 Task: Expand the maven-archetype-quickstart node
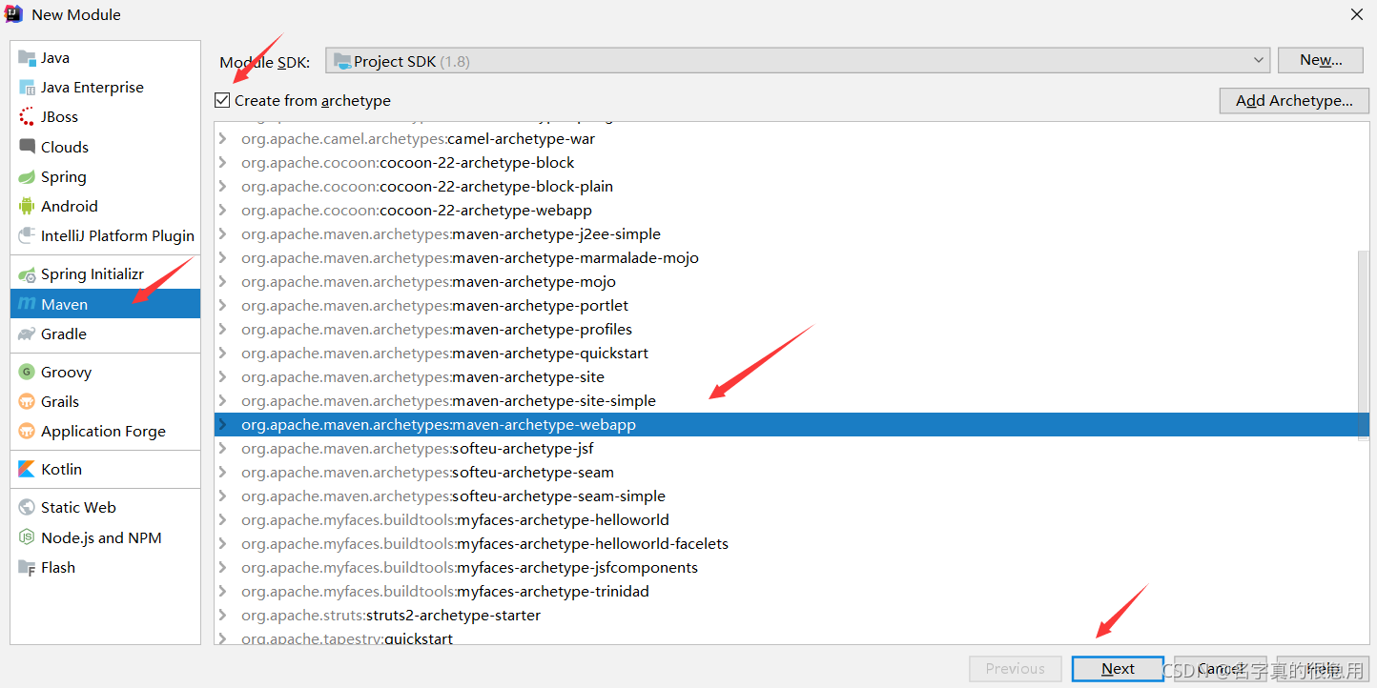[223, 354]
